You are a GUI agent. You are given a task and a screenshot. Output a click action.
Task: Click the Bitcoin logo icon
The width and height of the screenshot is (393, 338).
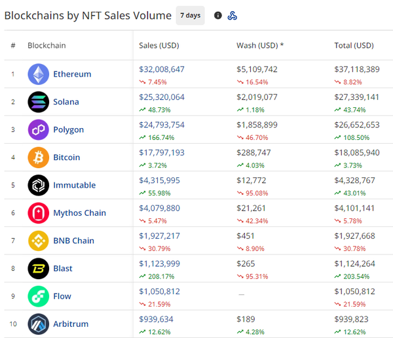38,158
